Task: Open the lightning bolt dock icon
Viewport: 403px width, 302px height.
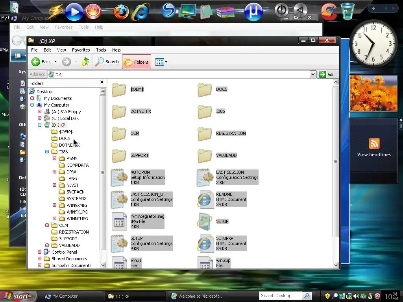Action: [x=56, y=11]
